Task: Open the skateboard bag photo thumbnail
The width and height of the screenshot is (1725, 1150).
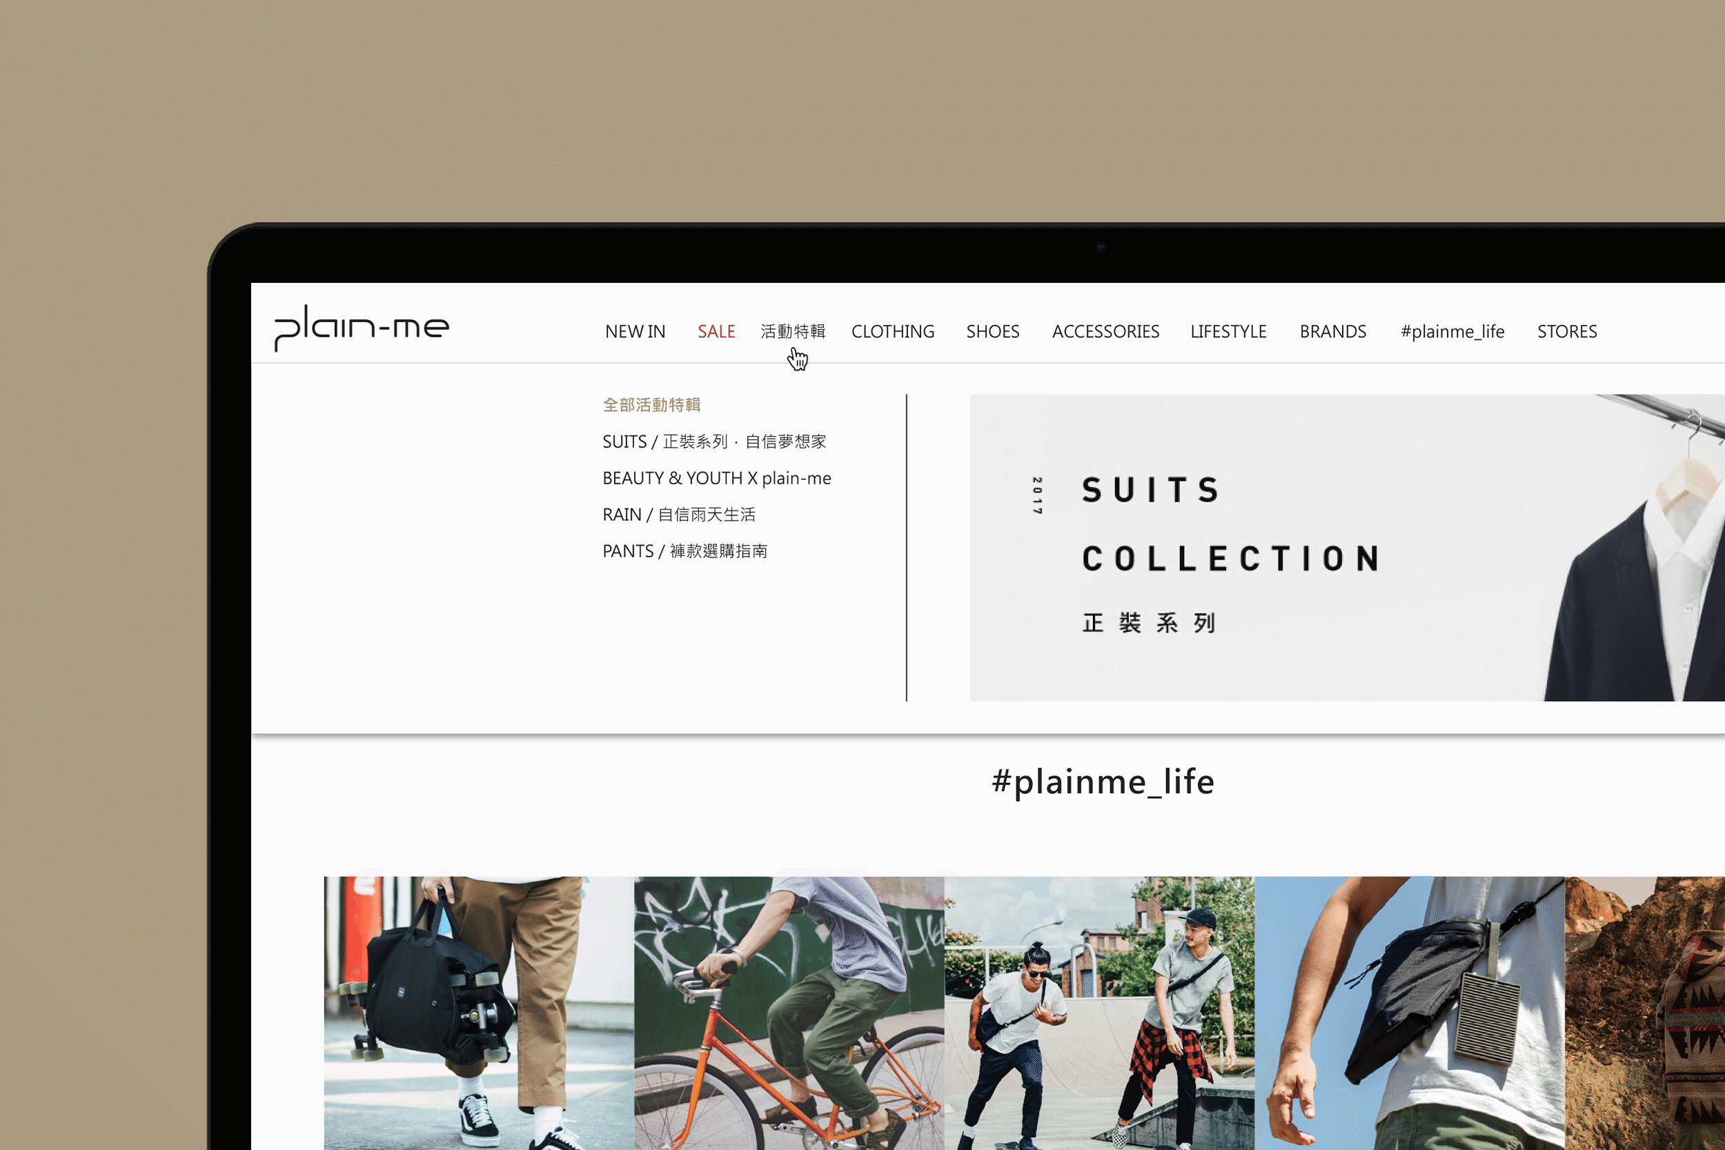Action: tap(478, 1012)
